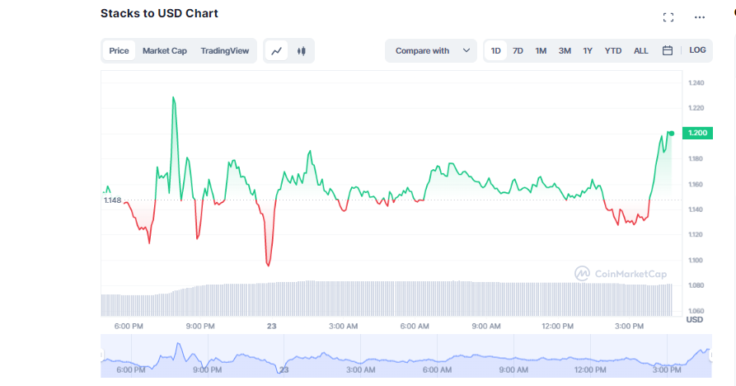Open the Compare with dropdown
Screen dimensions: 736x386
[x=431, y=50]
